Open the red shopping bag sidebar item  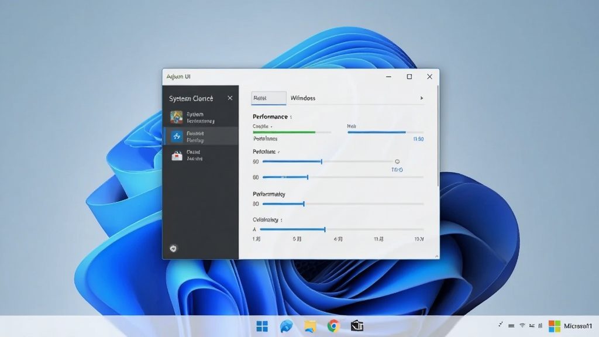click(x=177, y=156)
